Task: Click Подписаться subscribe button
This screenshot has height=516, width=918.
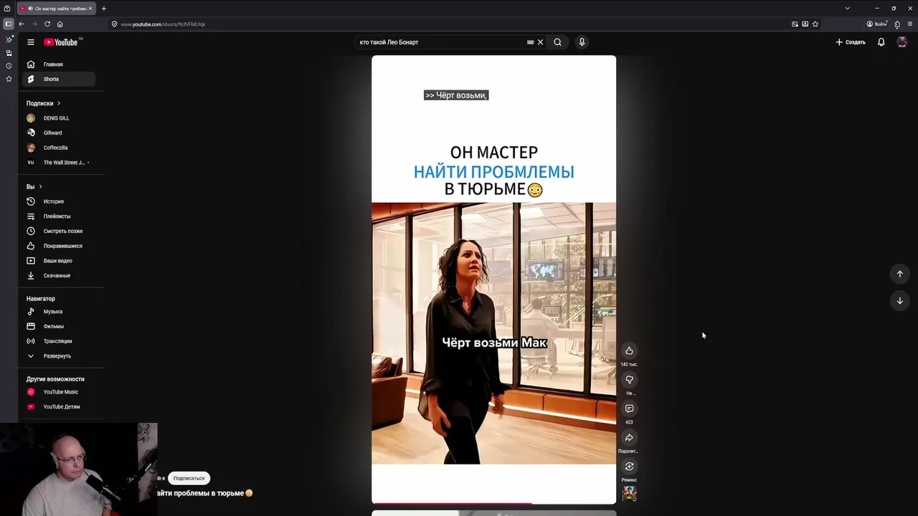Action: coord(189,478)
